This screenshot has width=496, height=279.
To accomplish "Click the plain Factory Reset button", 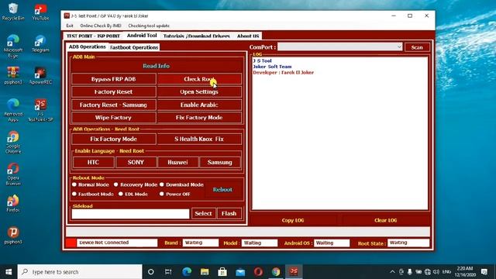I will coord(114,91).
